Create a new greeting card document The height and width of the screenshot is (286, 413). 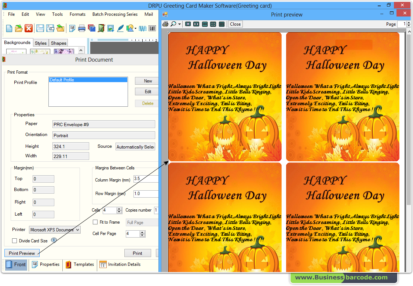coord(9,28)
